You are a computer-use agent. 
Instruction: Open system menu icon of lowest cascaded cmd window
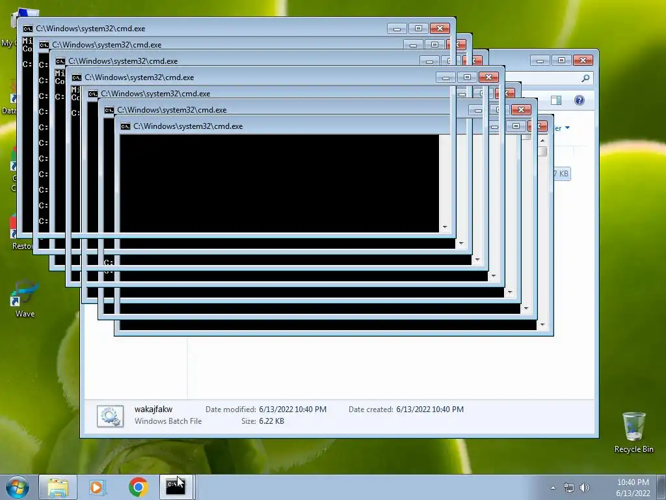[126, 126]
